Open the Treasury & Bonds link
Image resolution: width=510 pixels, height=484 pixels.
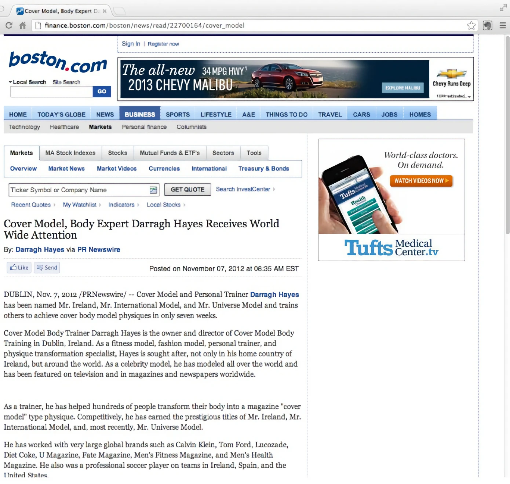pos(264,169)
